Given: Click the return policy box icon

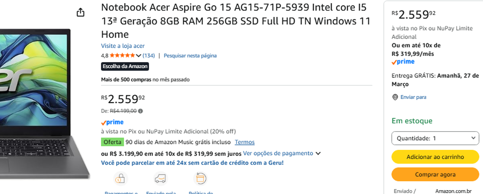Looking at the screenshot, I should (200, 178).
